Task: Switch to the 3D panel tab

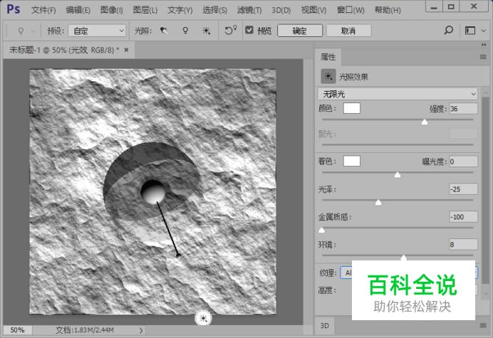Action: tap(325, 325)
